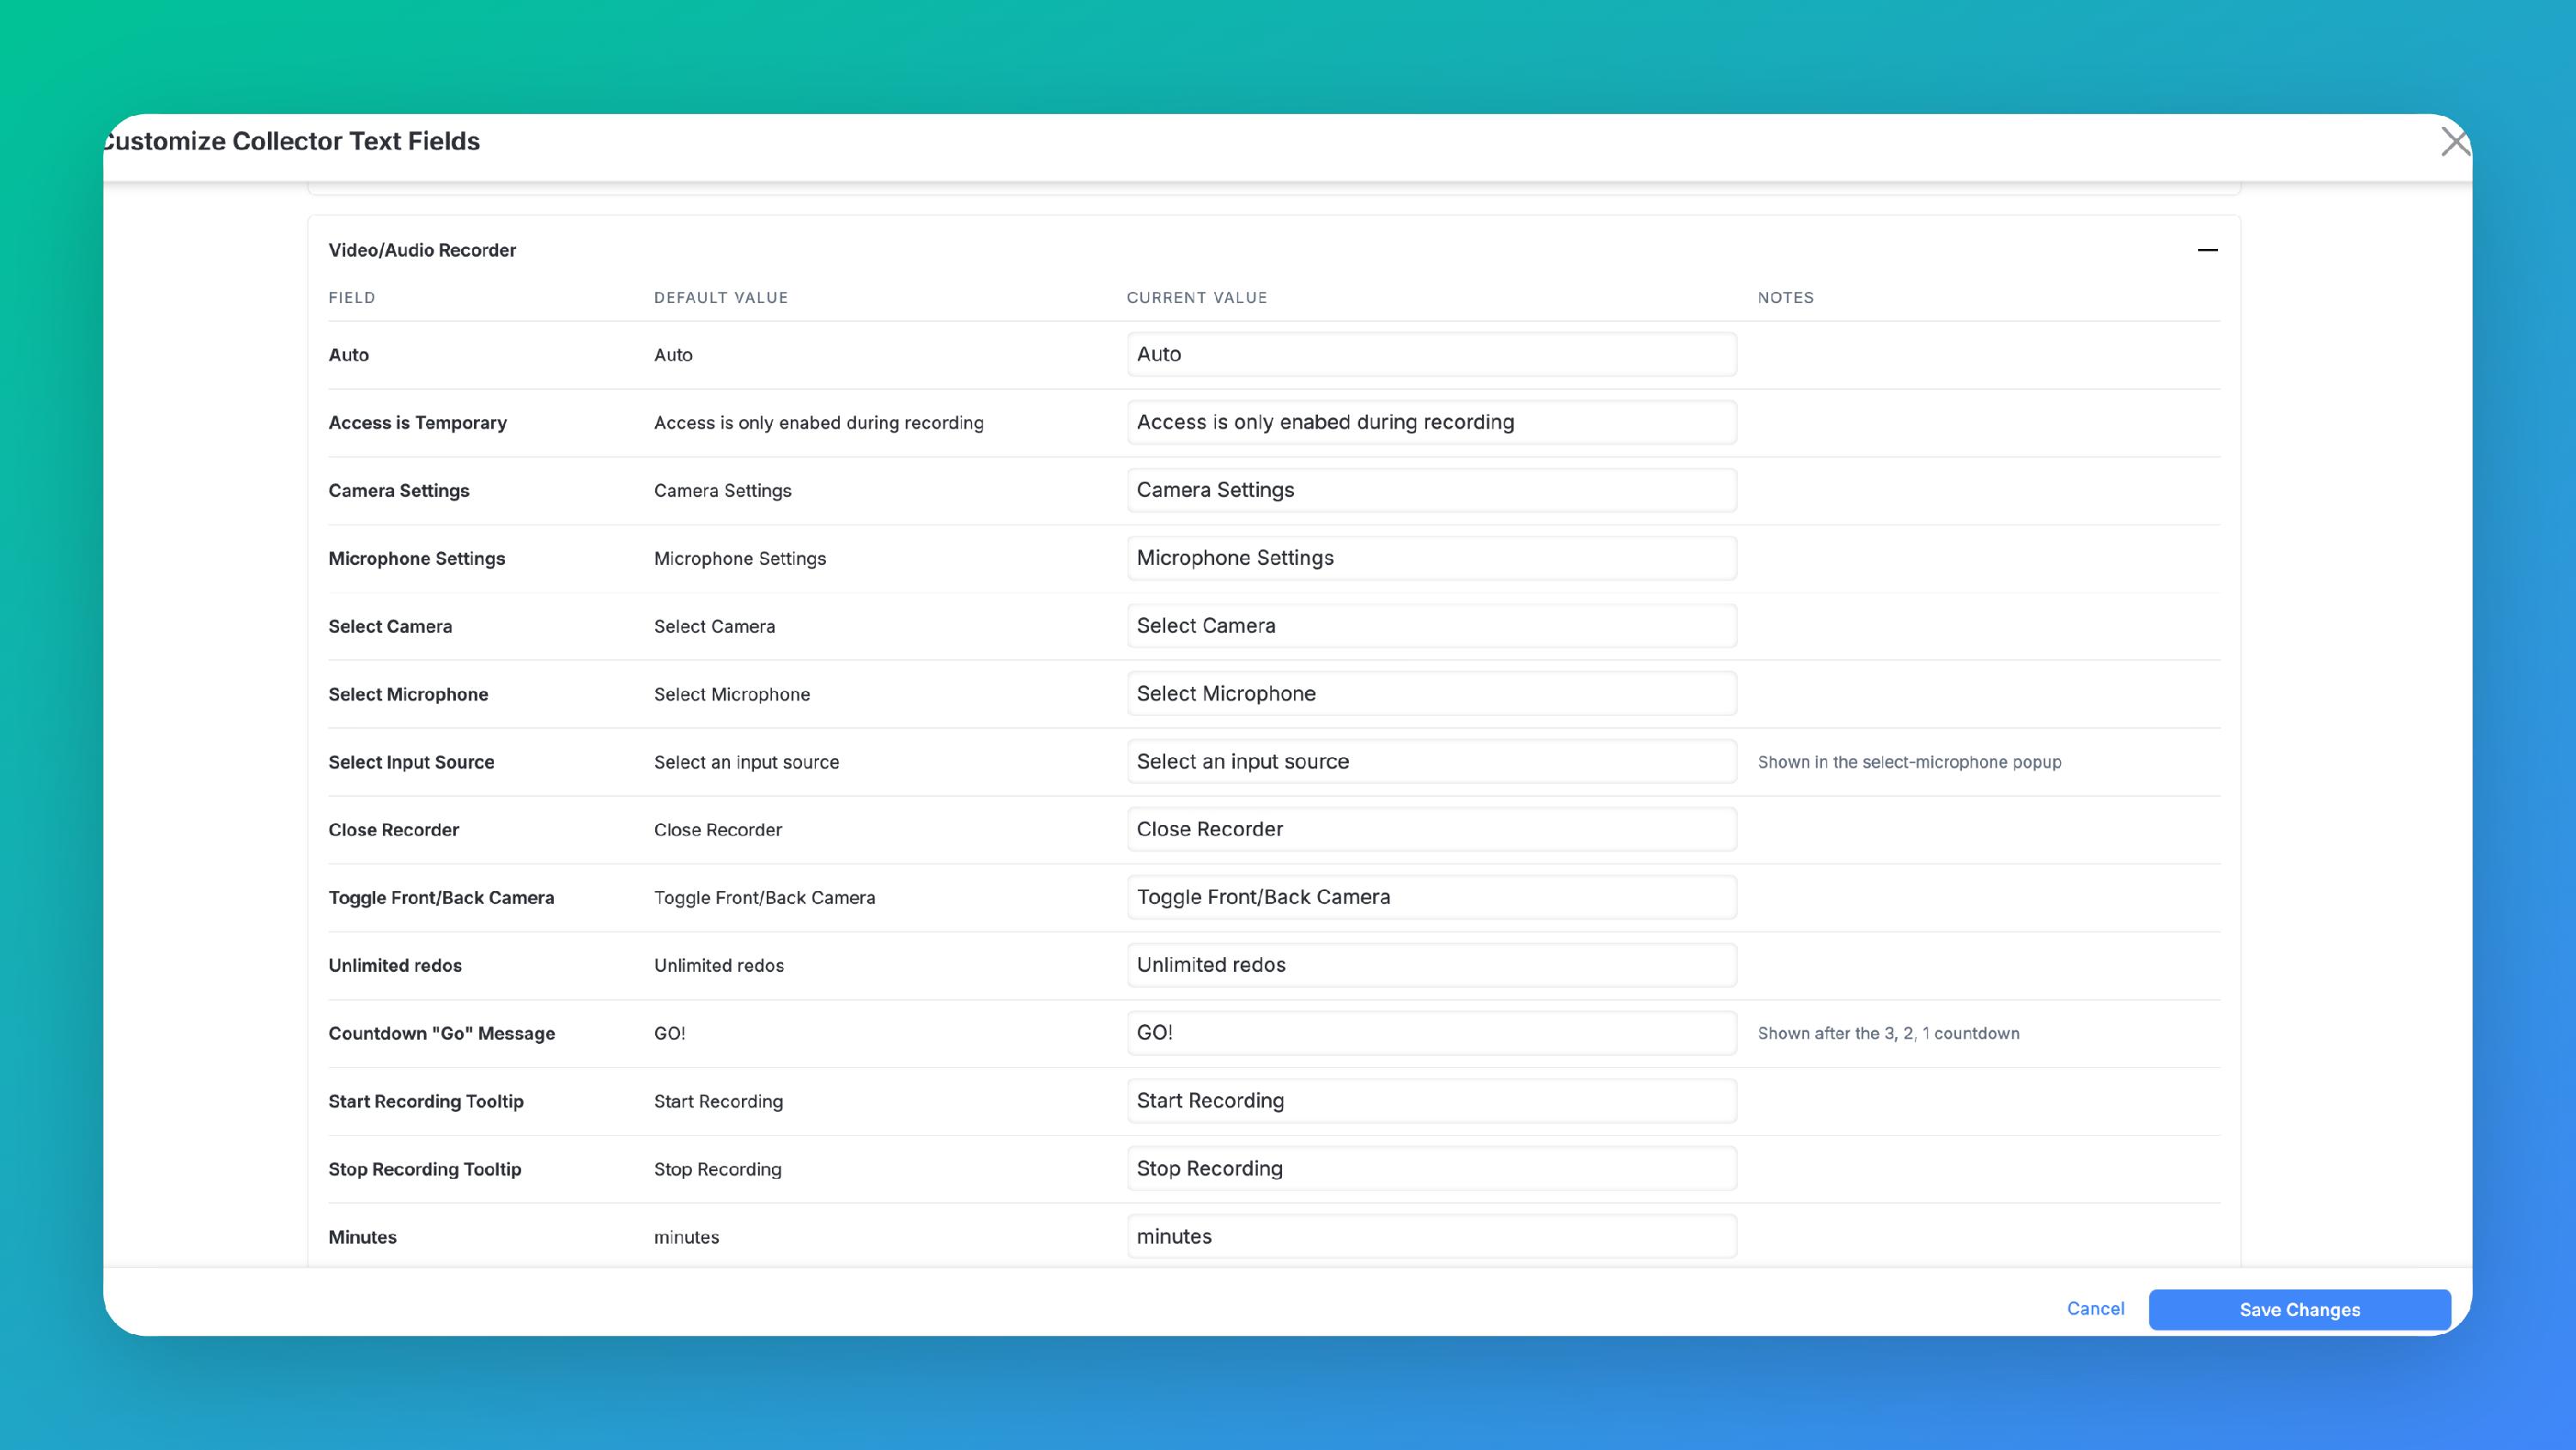Screen dimensions: 2576x1450
Task: Collapse the Video/Audio Recorder section
Action: click(2207, 250)
